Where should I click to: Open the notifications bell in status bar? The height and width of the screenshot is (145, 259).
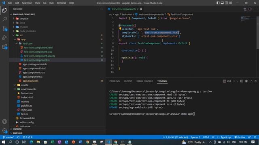(x=255, y=137)
